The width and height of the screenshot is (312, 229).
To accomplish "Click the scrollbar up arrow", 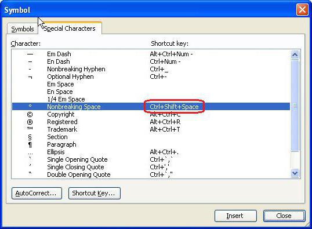I will (295, 54).
